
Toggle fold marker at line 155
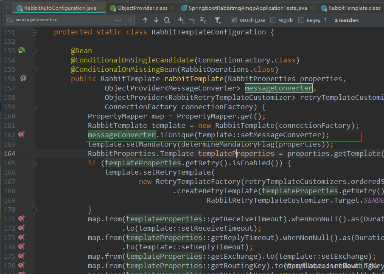point(34,70)
